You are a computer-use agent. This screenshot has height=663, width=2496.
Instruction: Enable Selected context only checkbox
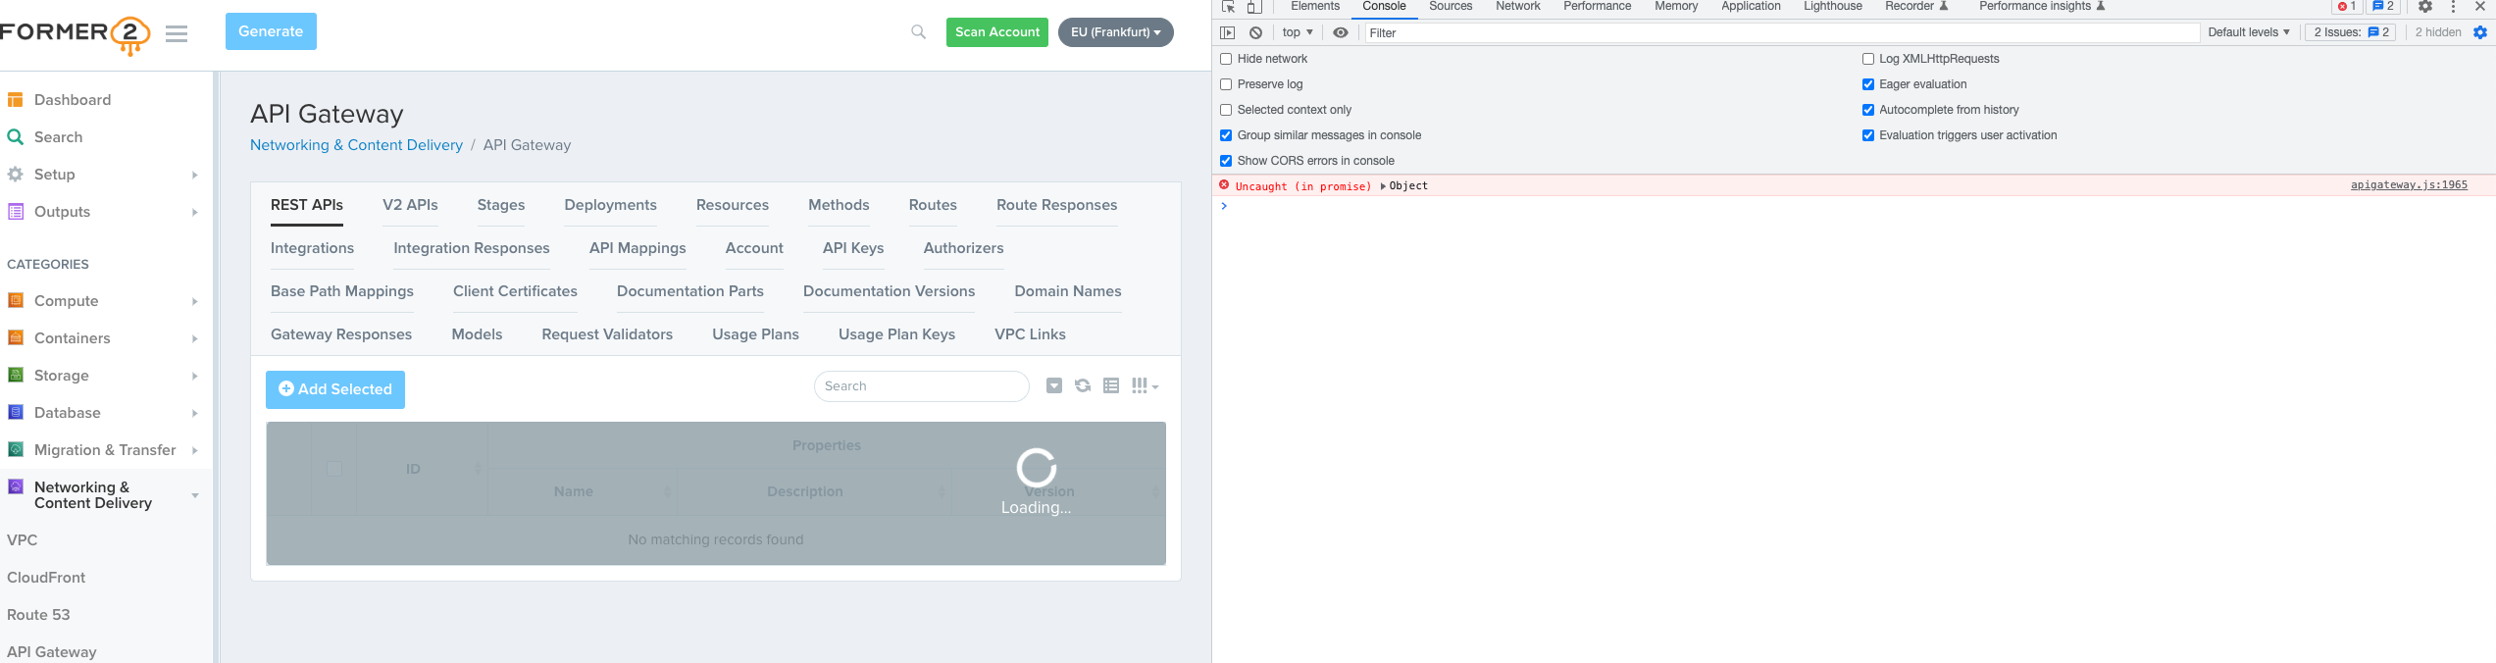1226,110
